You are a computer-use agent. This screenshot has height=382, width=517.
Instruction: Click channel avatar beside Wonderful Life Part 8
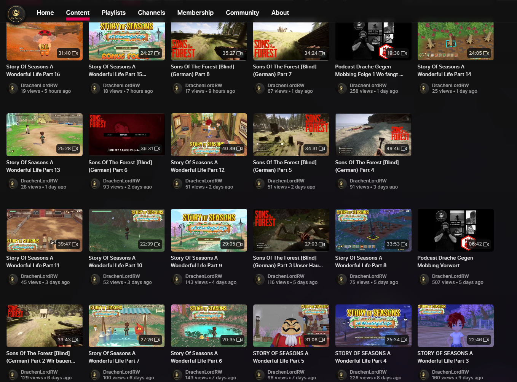pyautogui.click(x=342, y=279)
